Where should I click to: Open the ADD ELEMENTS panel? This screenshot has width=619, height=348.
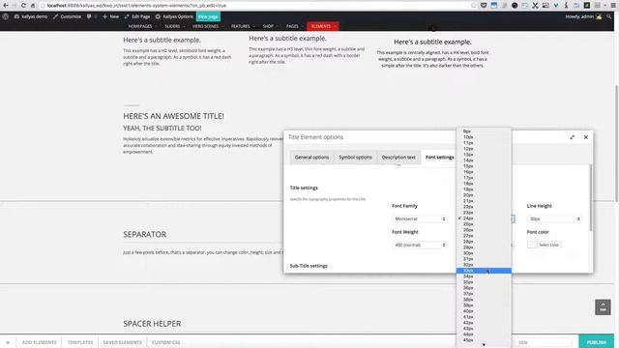[39, 342]
